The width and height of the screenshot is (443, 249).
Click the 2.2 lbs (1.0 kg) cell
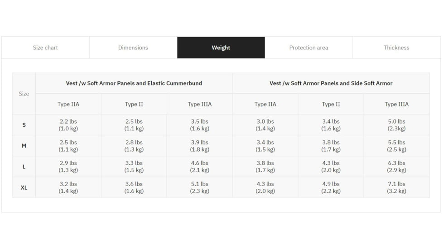pos(68,125)
